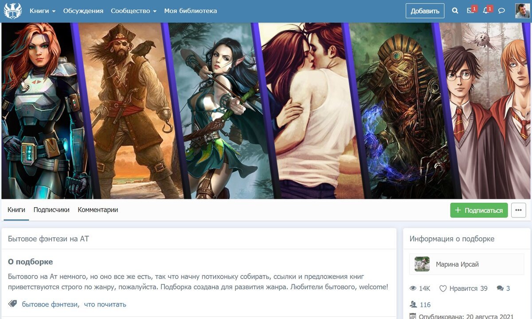The width and height of the screenshot is (532, 319).
Task: Open the chat bubble icon in navbar
Action: point(501,11)
